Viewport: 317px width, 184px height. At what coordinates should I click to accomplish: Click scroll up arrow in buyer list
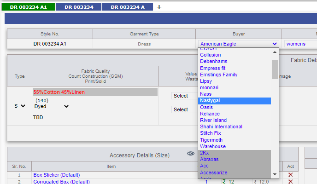pyautogui.click(x=275, y=52)
